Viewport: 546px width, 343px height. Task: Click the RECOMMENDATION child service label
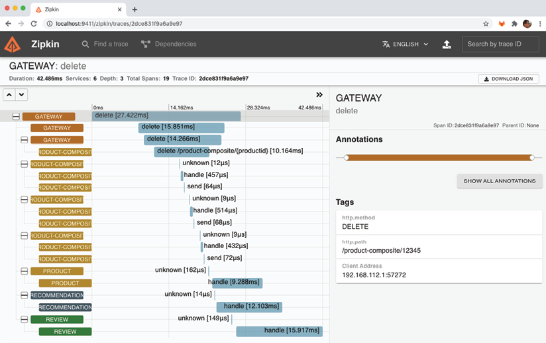point(65,307)
